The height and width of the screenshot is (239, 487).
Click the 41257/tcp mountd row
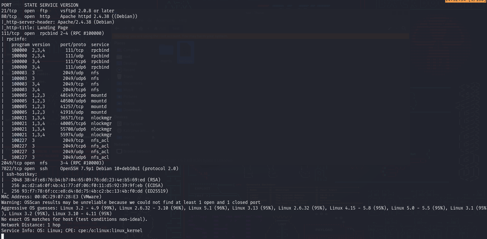pos(54,107)
